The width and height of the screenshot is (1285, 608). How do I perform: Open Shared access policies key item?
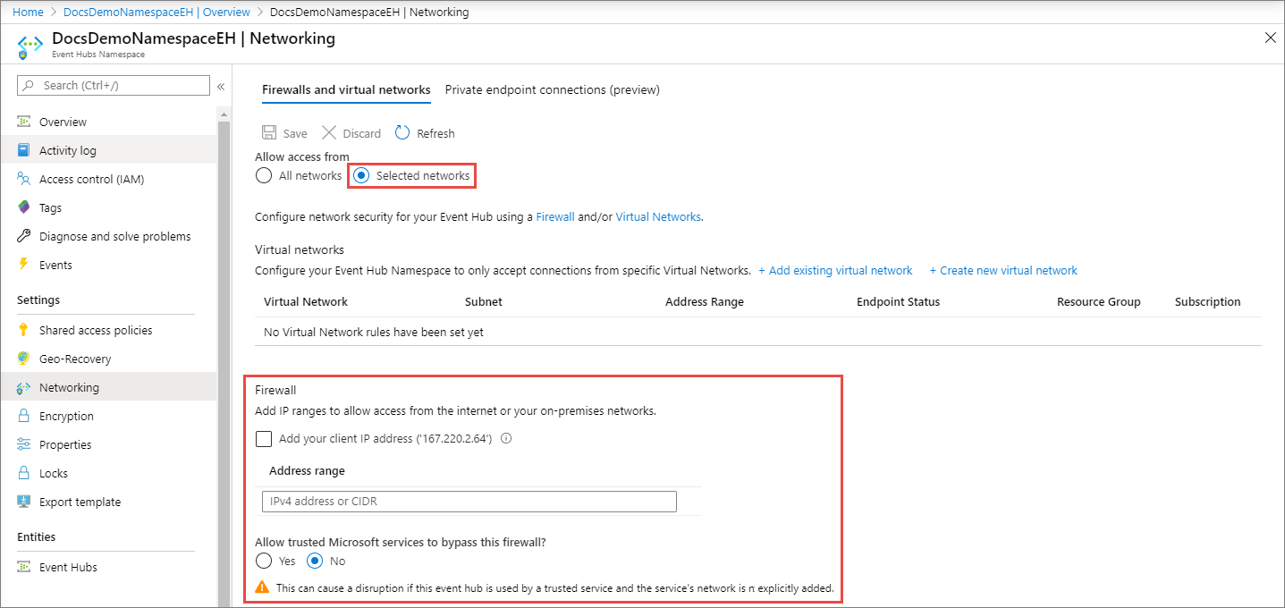tap(96, 330)
